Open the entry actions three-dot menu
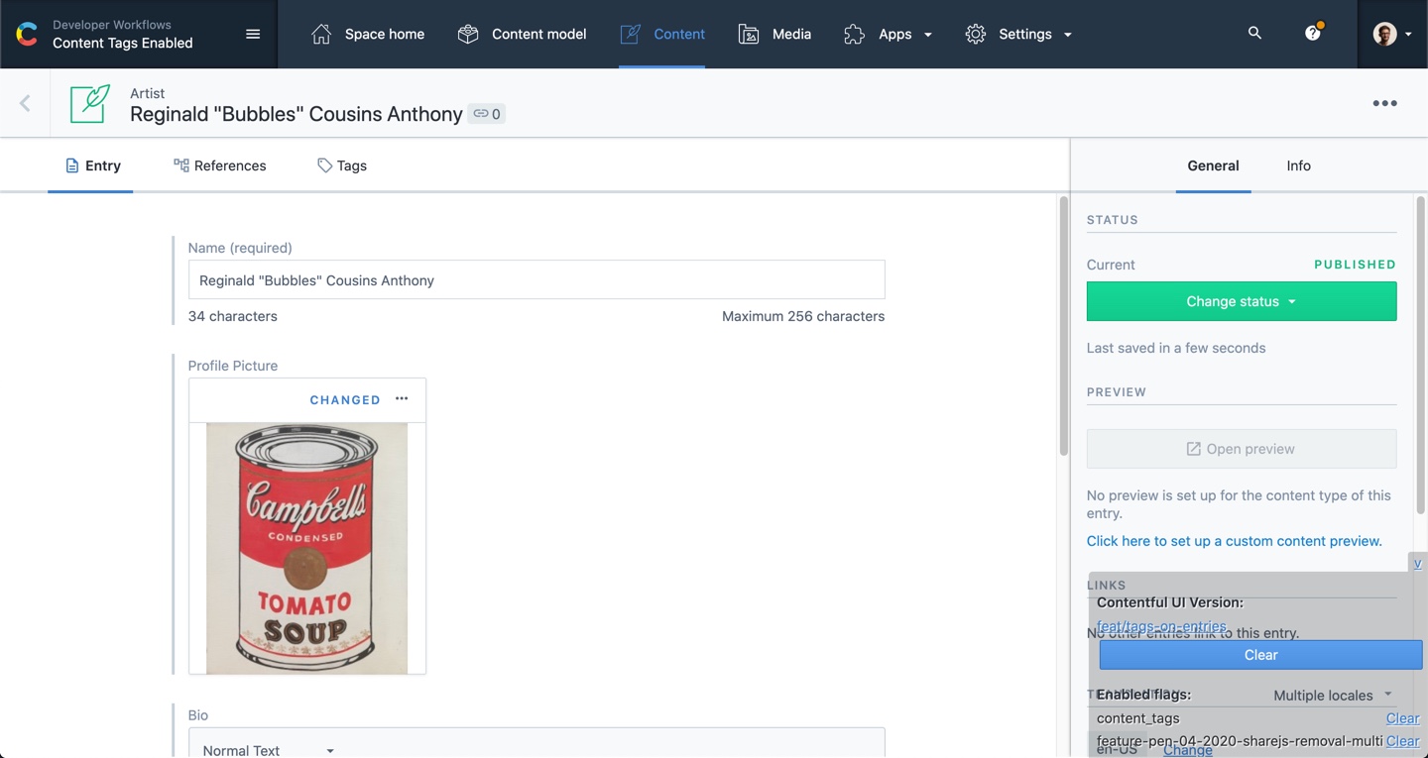 [1384, 102]
